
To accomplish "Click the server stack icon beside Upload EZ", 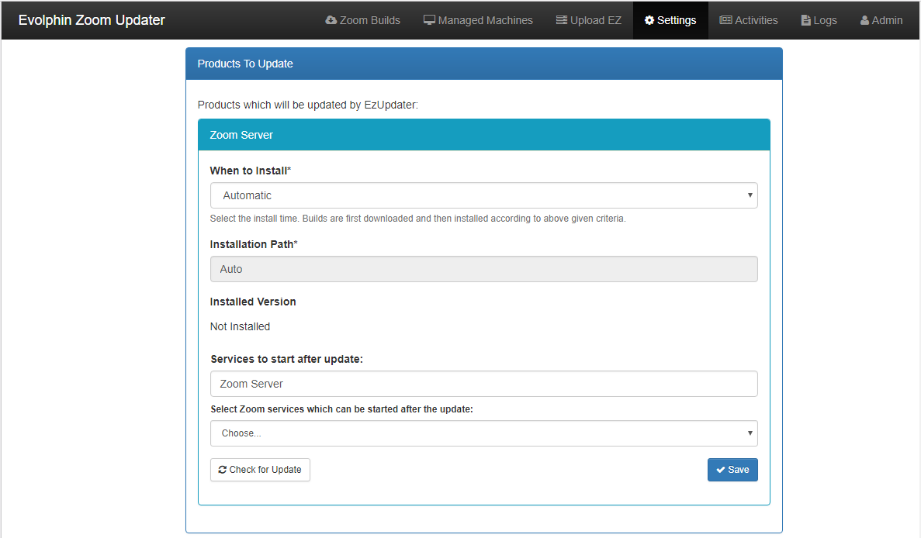I will pyautogui.click(x=562, y=20).
